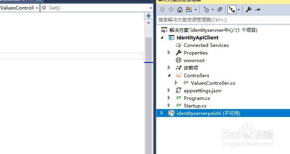Select the IdentityApiClient project
The width and height of the screenshot is (290, 154).
197,37
